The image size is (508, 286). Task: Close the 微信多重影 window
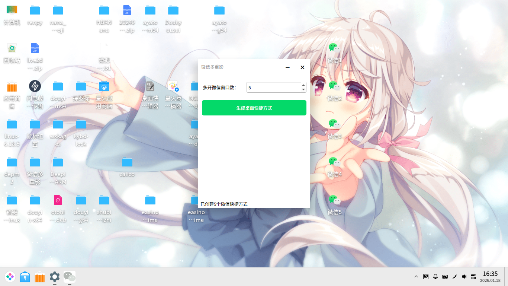(x=302, y=67)
